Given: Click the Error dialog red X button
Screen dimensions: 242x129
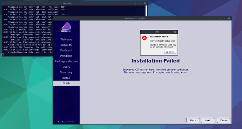Looking at the screenshot, I should click(x=175, y=32).
